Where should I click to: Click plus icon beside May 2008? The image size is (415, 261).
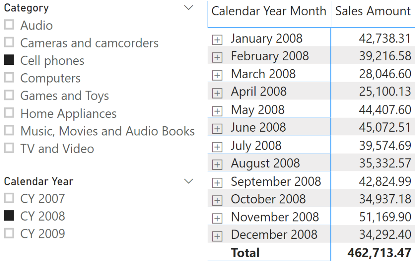(217, 111)
